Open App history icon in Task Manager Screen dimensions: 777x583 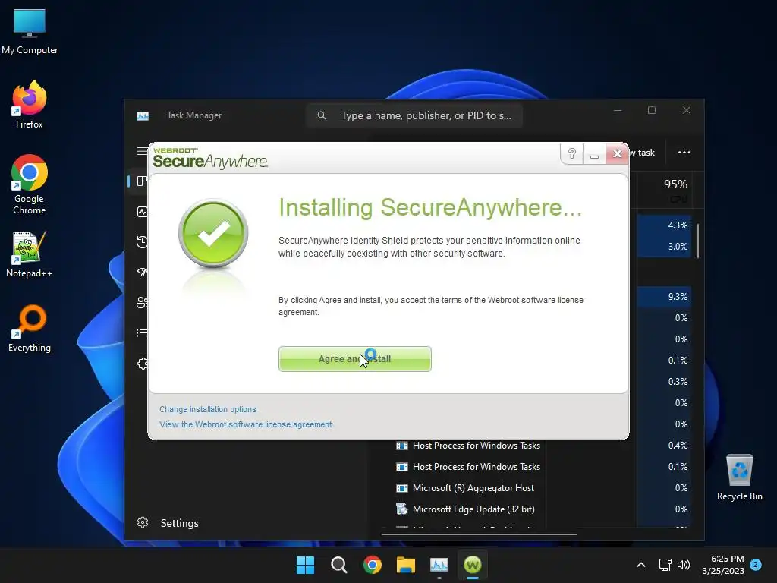pyautogui.click(x=142, y=242)
